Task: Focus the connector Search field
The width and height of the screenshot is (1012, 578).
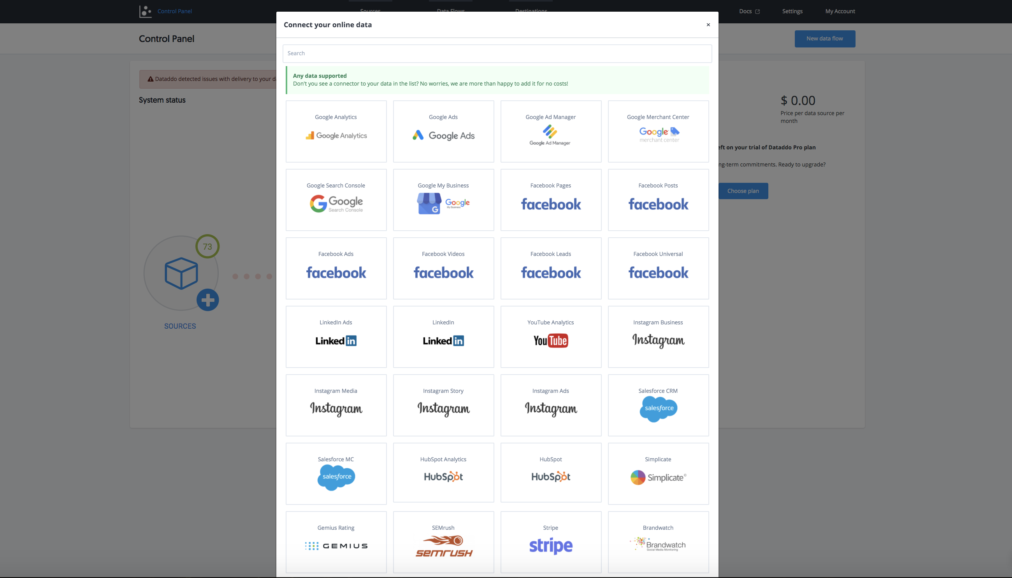Action: [497, 53]
